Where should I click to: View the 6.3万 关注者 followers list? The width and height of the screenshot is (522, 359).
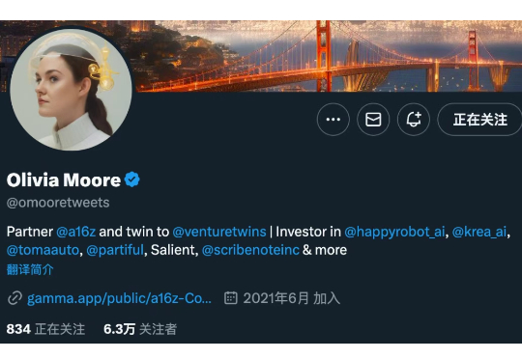140,329
